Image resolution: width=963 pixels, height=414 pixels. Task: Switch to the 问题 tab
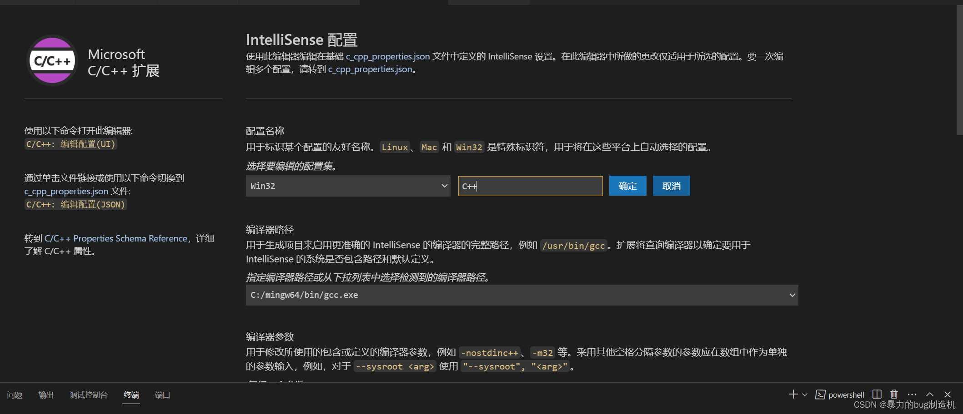[15, 395]
